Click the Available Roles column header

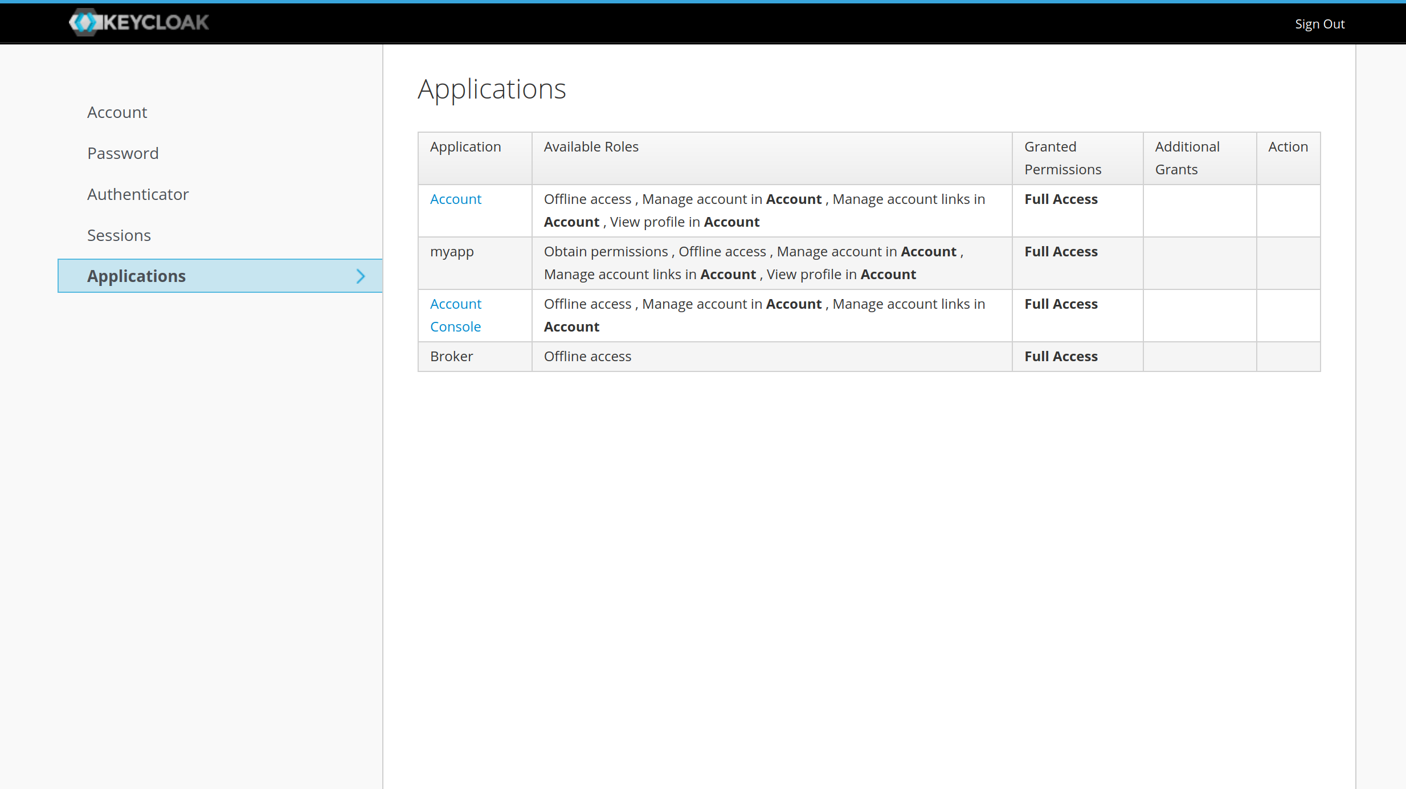click(x=772, y=158)
